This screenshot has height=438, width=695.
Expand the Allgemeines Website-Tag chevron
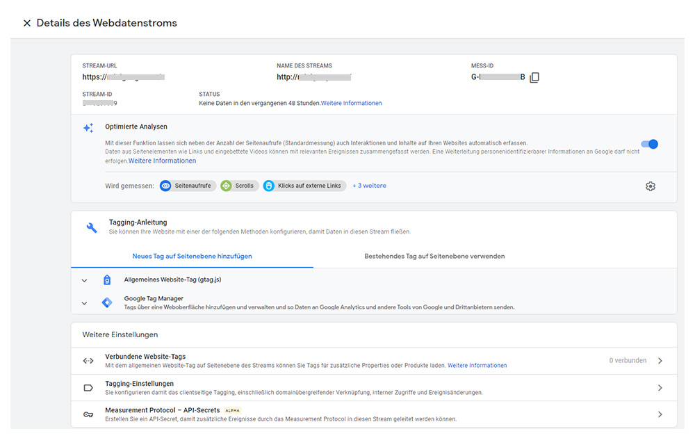coord(84,280)
